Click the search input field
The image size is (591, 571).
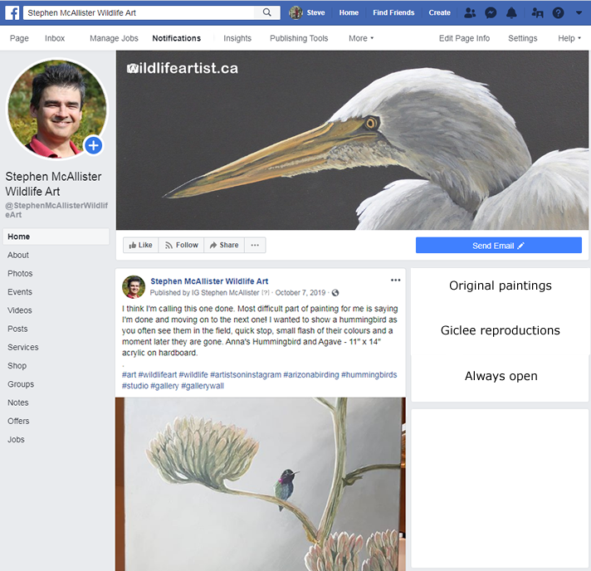coord(141,12)
